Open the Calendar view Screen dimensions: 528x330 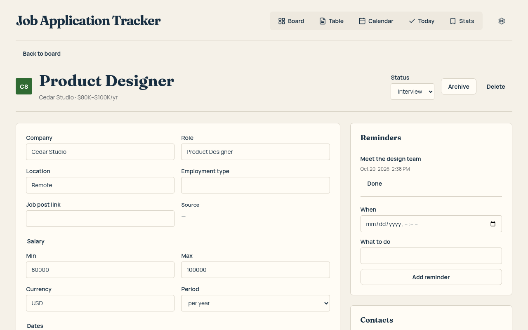[x=376, y=21]
